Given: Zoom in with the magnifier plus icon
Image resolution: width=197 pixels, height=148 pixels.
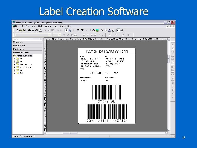Looking at the screenshot, I should 102,30.
